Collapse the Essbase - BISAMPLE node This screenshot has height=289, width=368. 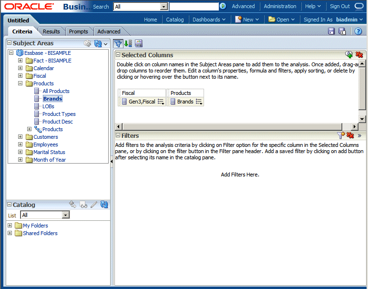pos(11,53)
